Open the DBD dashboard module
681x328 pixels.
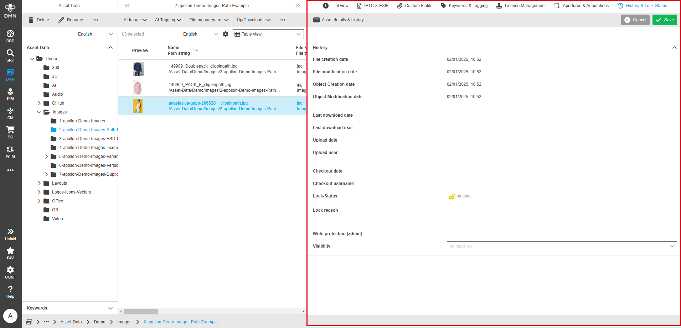point(10,36)
